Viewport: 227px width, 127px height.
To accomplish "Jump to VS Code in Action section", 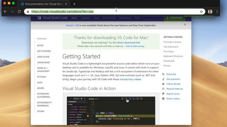I will [x=172, y=42].
